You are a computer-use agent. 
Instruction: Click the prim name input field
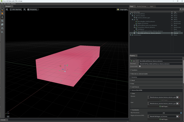pyautogui.click(x=161, y=61)
